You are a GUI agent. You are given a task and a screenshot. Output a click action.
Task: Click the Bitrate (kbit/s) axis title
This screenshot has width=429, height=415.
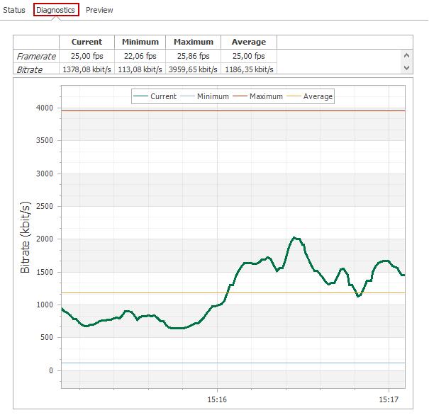click(25, 237)
